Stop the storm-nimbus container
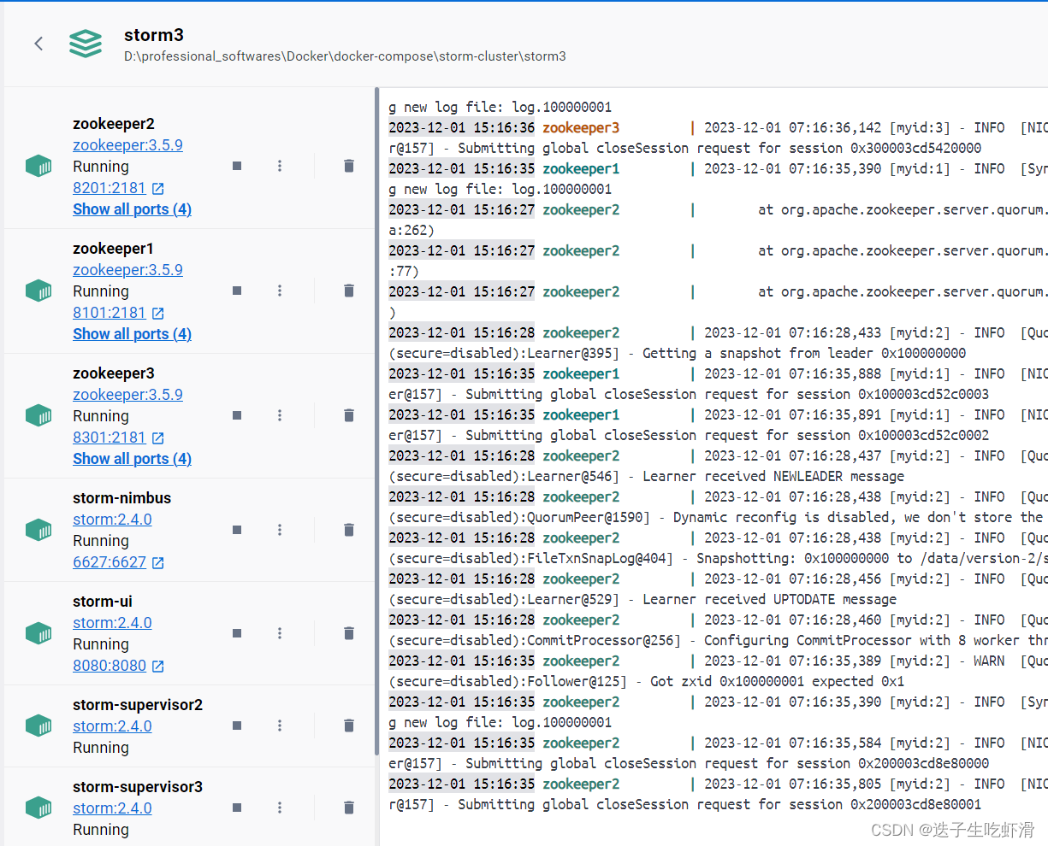 click(x=236, y=530)
